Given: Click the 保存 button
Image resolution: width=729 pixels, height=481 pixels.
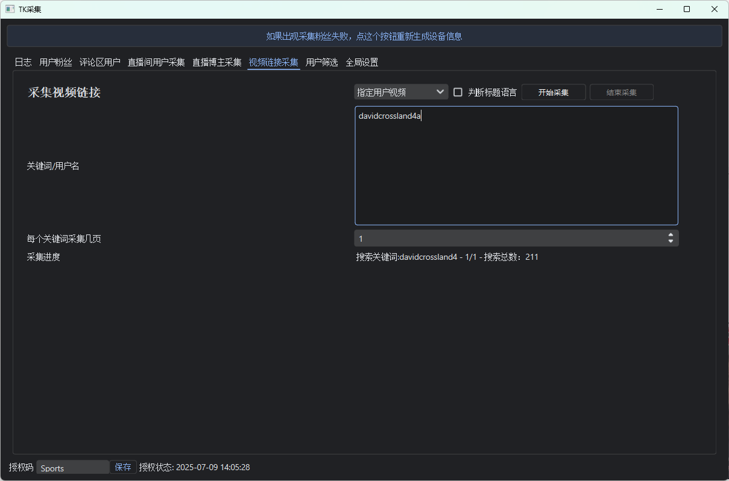Looking at the screenshot, I should tap(123, 467).
